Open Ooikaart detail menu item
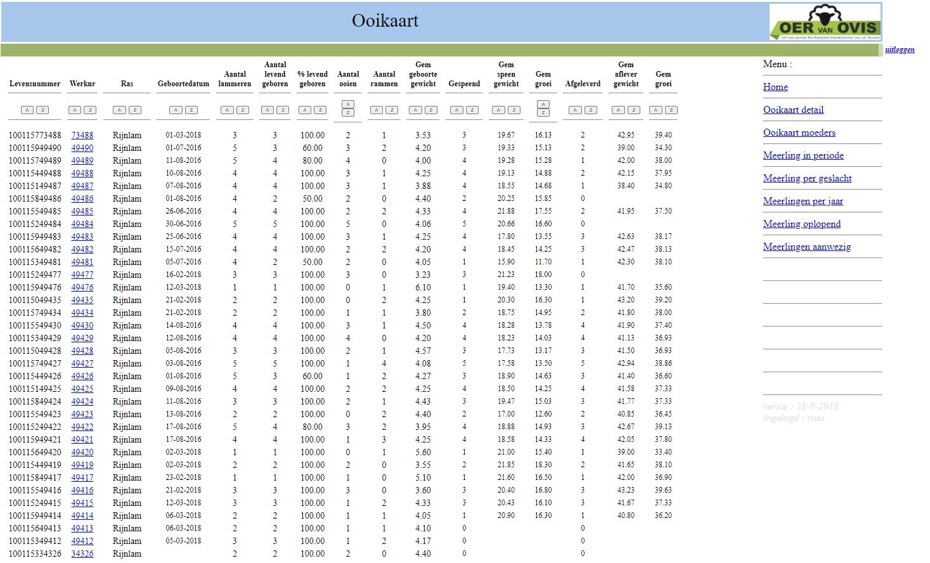 [x=793, y=110]
